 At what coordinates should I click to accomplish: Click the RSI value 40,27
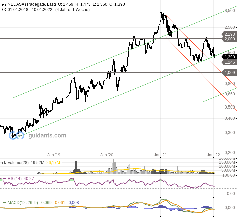[29, 179]
